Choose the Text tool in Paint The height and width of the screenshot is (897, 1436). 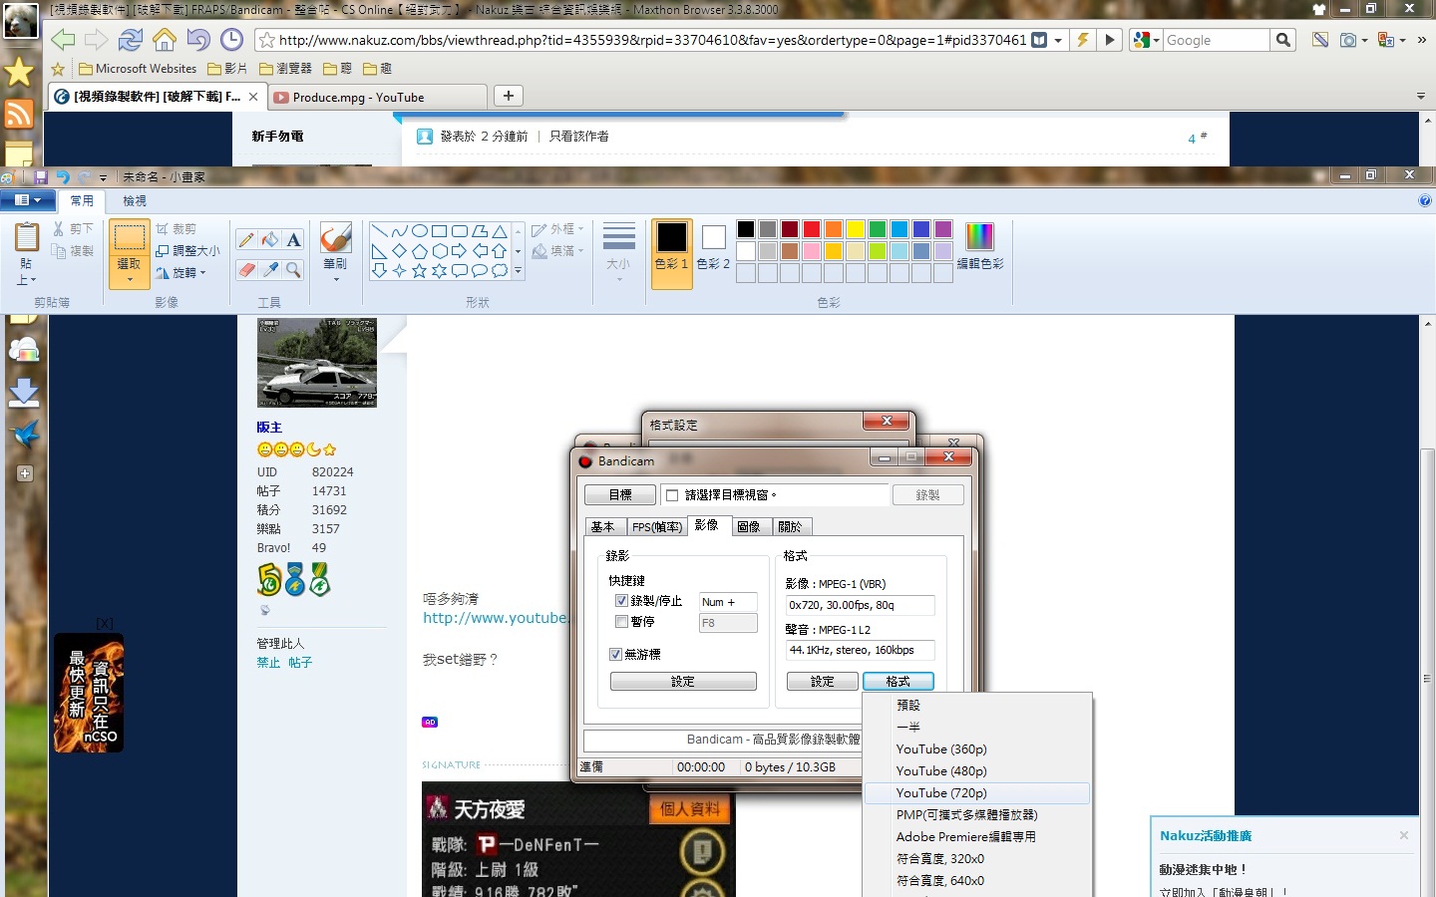293,239
